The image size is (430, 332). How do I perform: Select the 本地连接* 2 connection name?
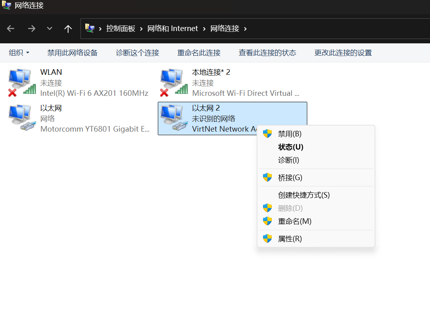(211, 72)
